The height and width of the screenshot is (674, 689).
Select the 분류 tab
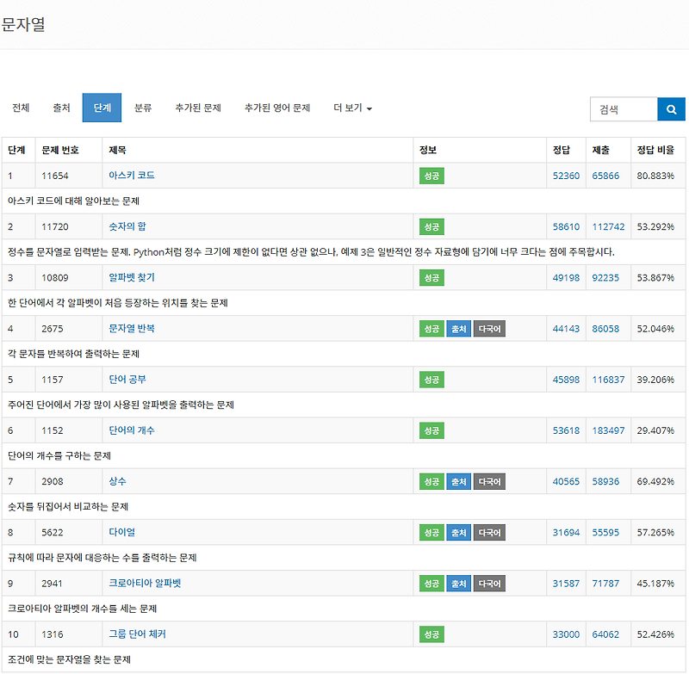tap(143, 108)
